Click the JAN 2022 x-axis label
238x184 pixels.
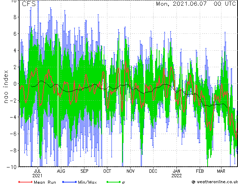click(177, 173)
